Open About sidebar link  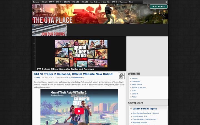(134, 97)
